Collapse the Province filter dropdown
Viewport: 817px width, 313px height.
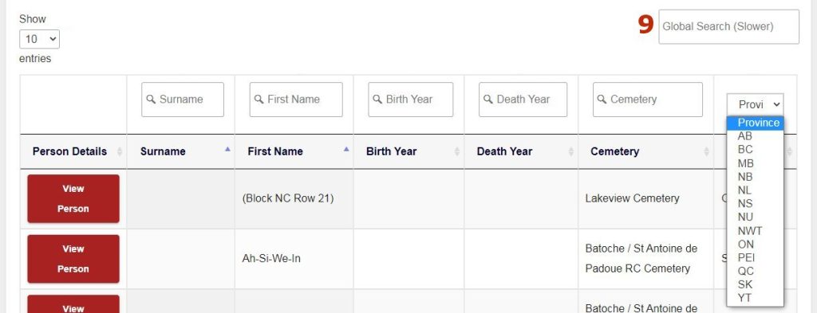tap(755, 104)
